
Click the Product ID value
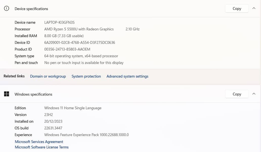click(67, 49)
